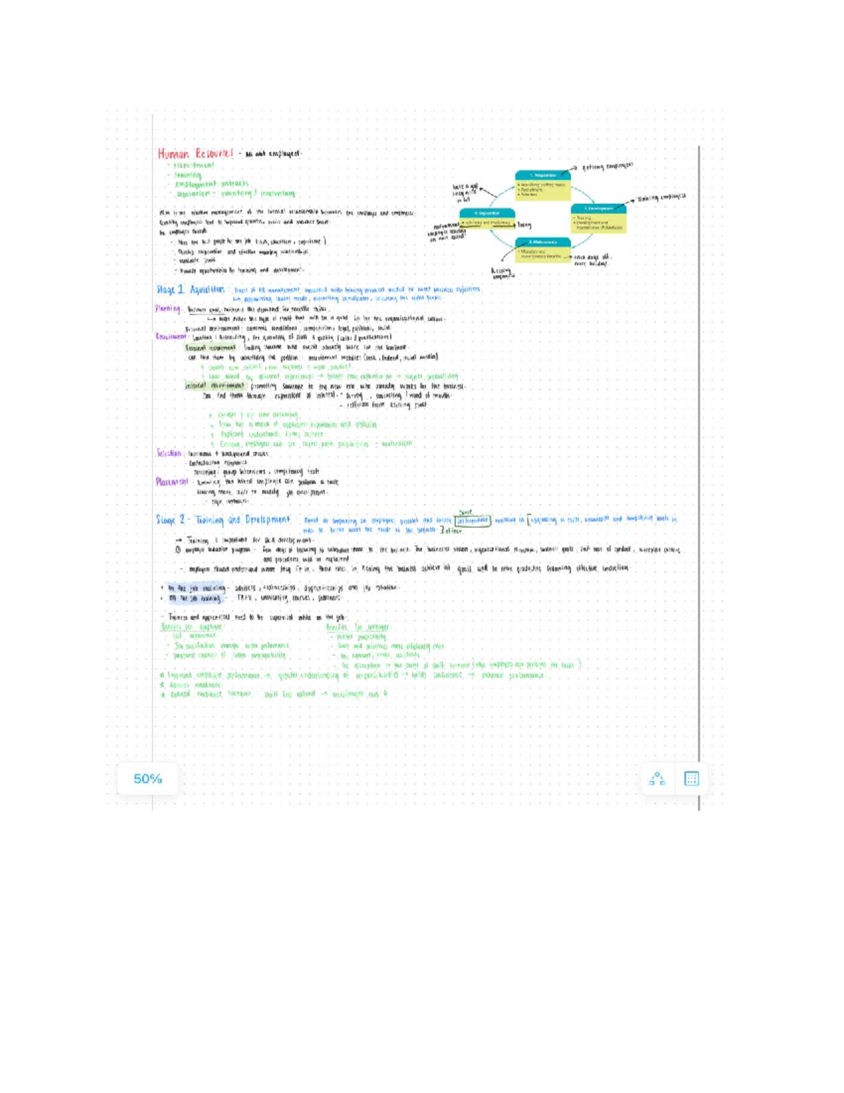Select 'Stage 2 - Training and Development' heading
The width and height of the screenshot is (844, 1093).
[x=222, y=519]
